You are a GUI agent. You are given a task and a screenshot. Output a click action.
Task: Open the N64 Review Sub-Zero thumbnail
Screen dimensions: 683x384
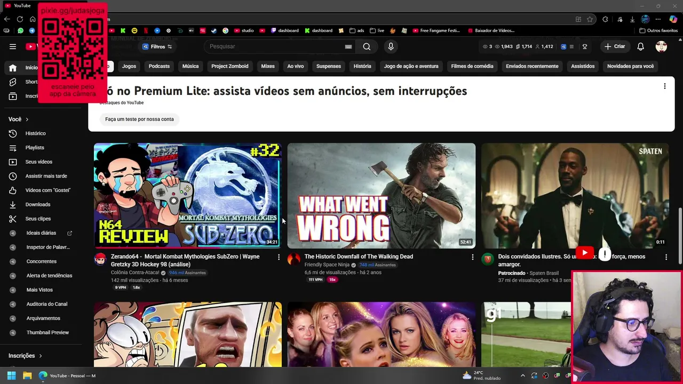coord(187,195)
